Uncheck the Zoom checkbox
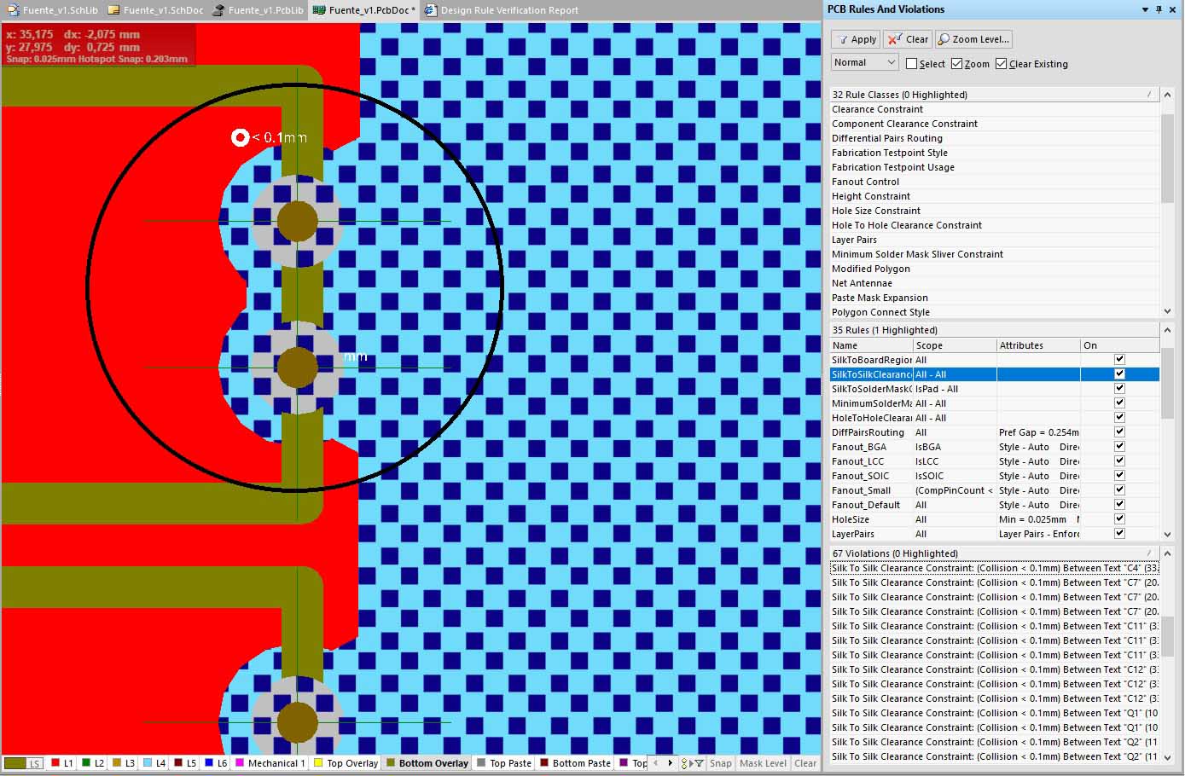Image resolution: width=1185 pixels, height=776 pixels. (x=957, y=64)
